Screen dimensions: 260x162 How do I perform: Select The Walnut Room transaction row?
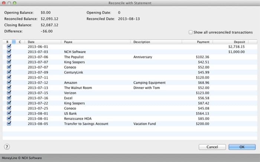pos(130,88)
